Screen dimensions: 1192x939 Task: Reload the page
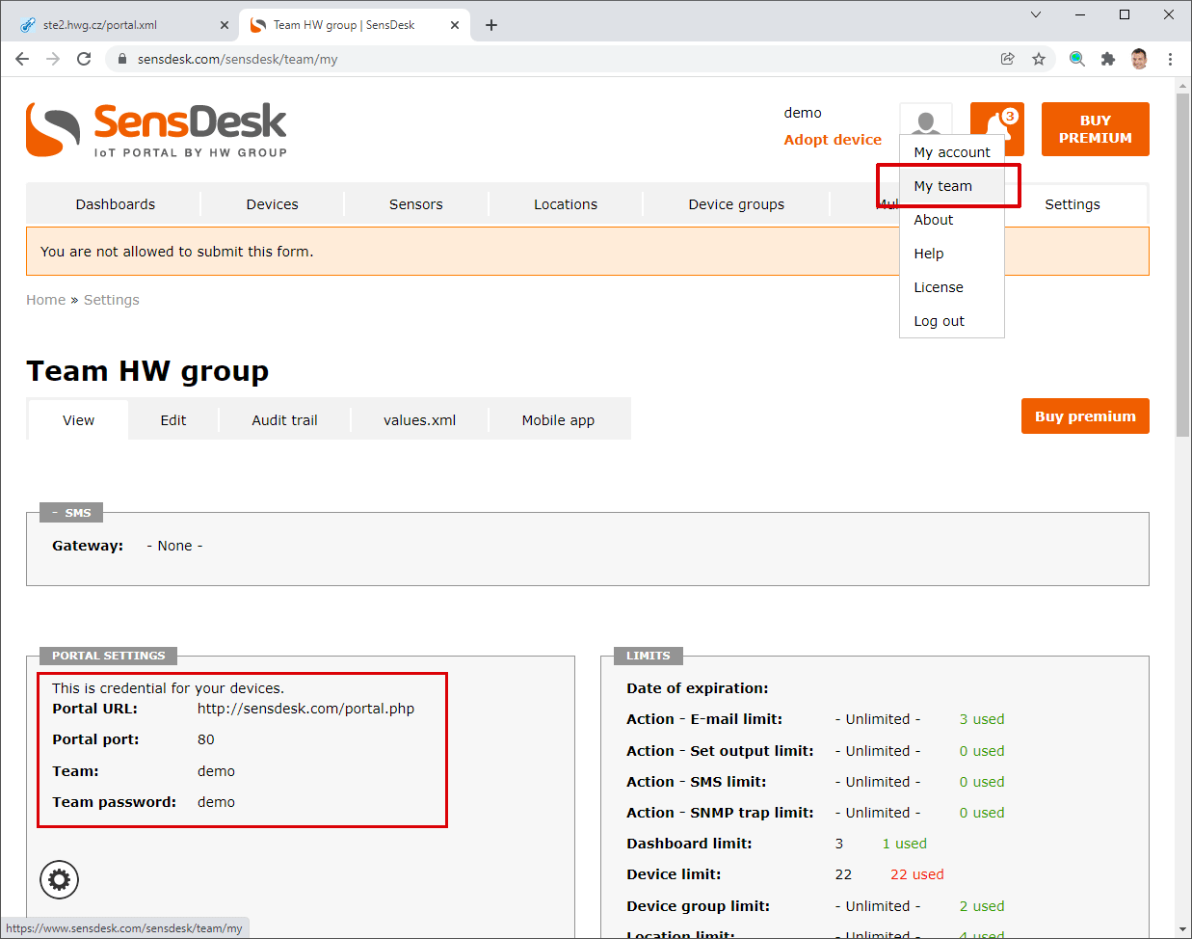pyautogui.click(x=84, y=59)
